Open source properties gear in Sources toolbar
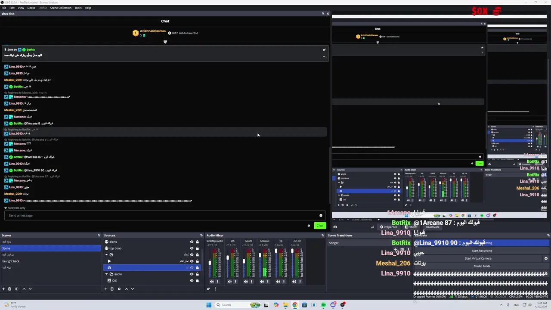The width and height of the screenshot is (551, 310). coord(119,289)
